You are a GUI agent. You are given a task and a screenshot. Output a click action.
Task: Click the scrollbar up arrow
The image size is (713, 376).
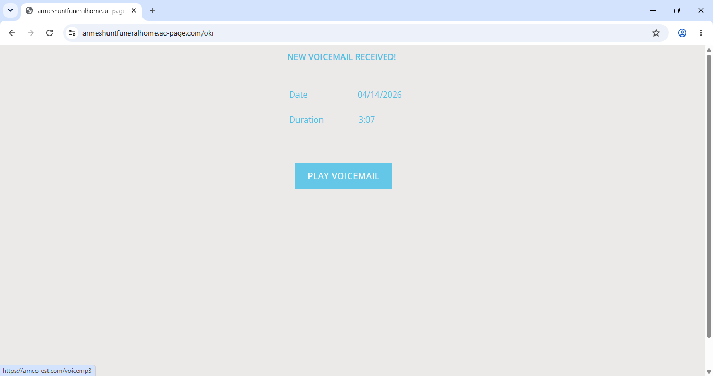point(709,50)
